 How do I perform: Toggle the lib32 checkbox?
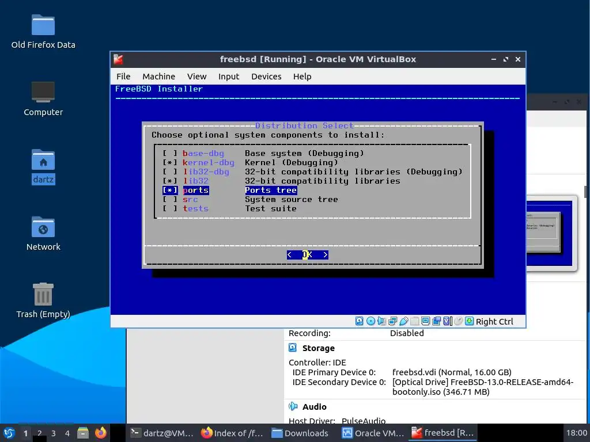170,181
